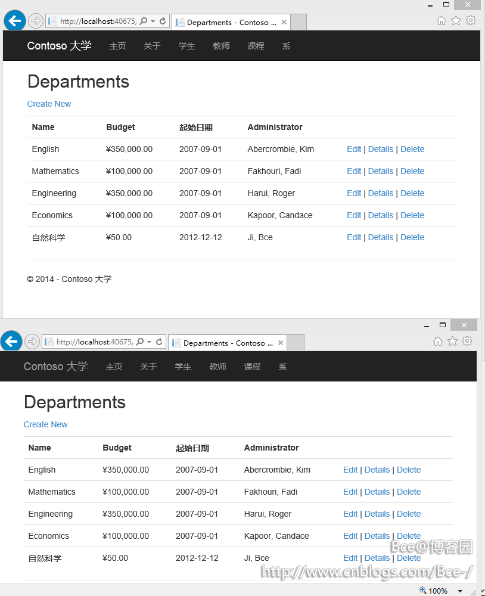View Details of Mathematics in bottom window
This screenshot has width=485, height=596.
377,492
